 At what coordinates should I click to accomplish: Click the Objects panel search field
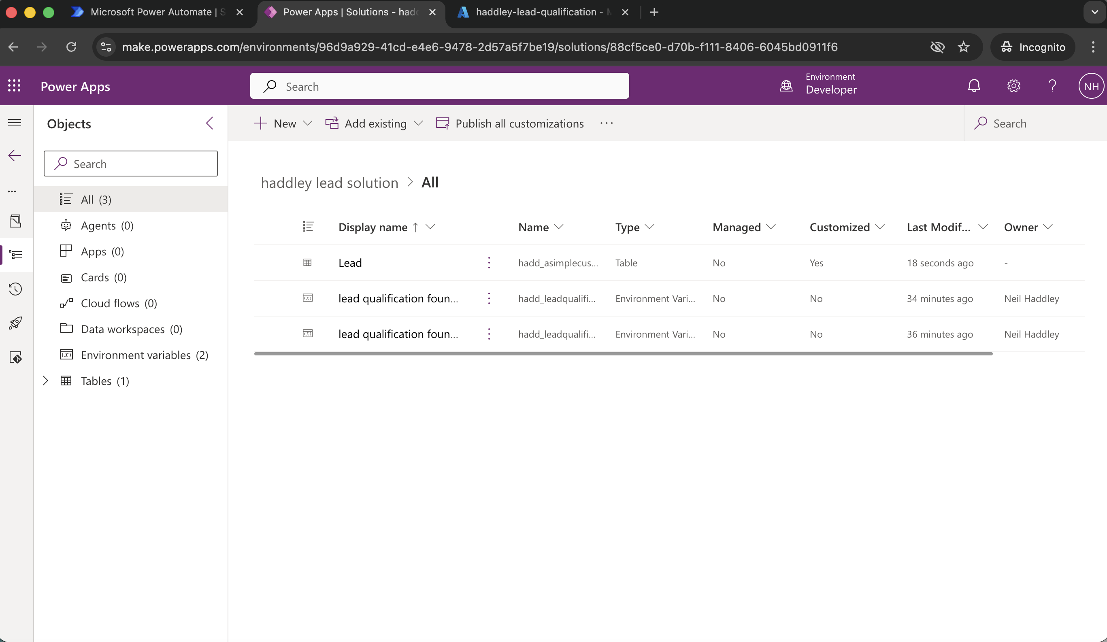130,164
